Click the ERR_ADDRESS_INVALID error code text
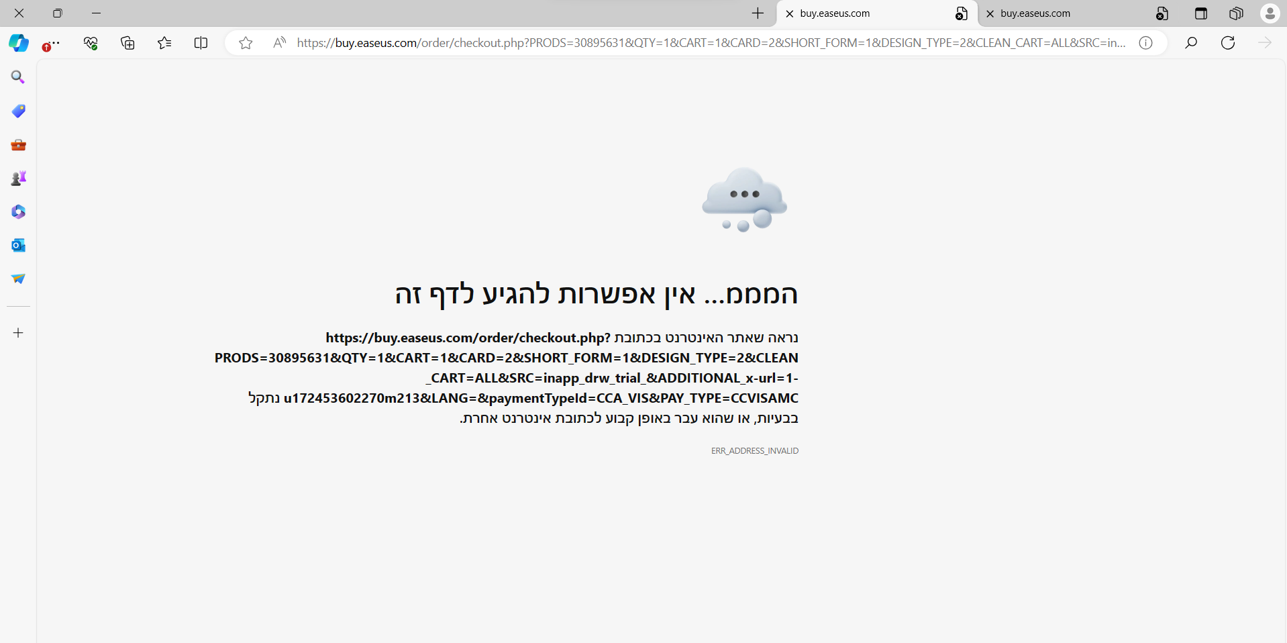Viewport: 1287px width, 643px height. click(755, 451)
